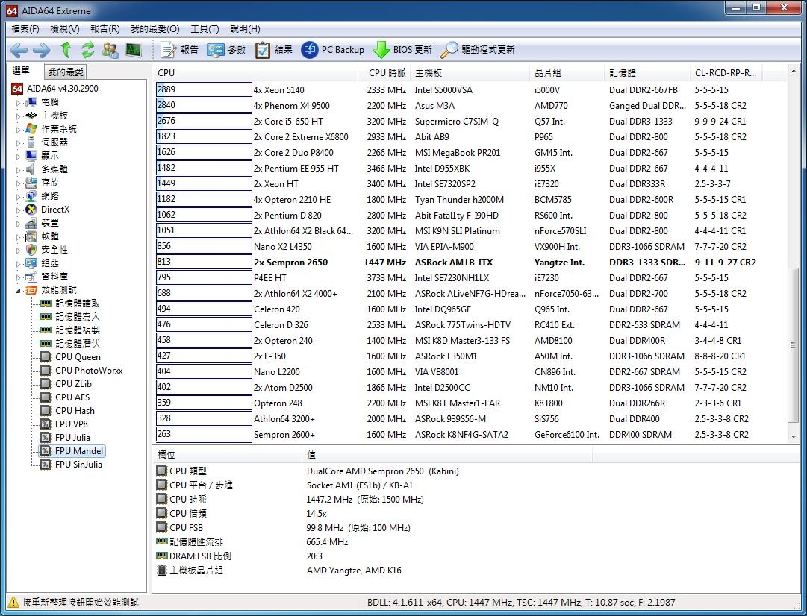The image size is (807, 616).
Task: Click the results list scroll-up arrow
Action: point(793,72)
